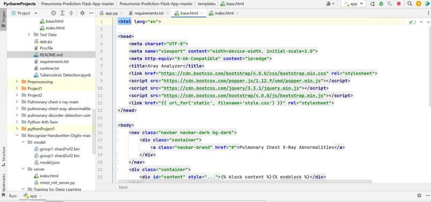The height and width of the screenshot is (202, 431).
Task: Collapse the model folder
Action: click(x=23, y=142)
